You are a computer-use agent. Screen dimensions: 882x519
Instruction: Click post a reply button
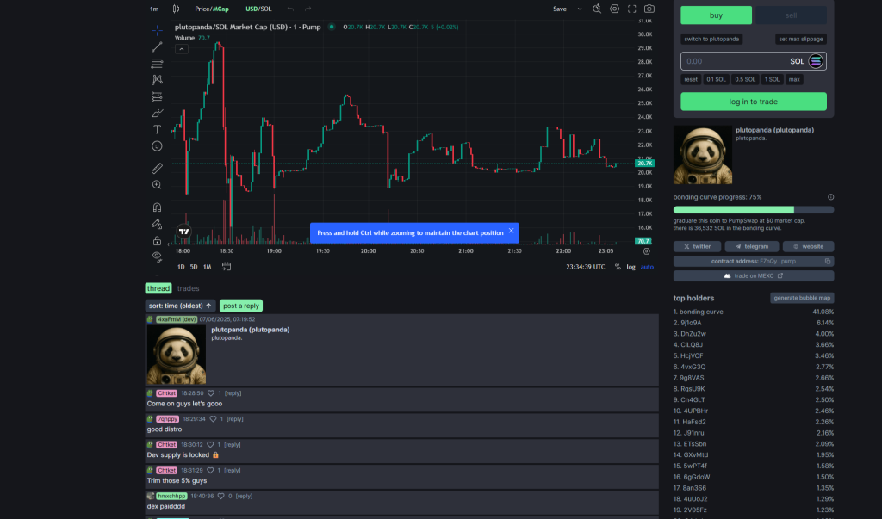coord(241,306)
